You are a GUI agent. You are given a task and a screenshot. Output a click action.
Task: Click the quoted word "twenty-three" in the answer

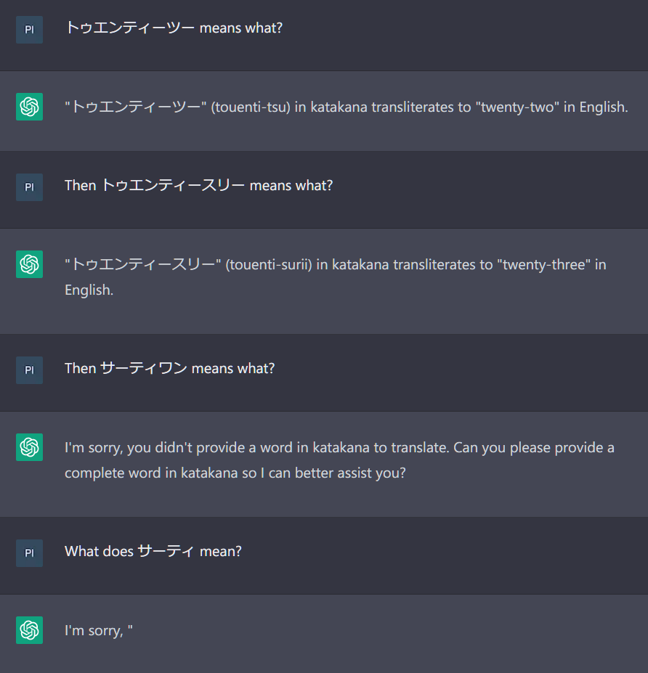[543, 264]
